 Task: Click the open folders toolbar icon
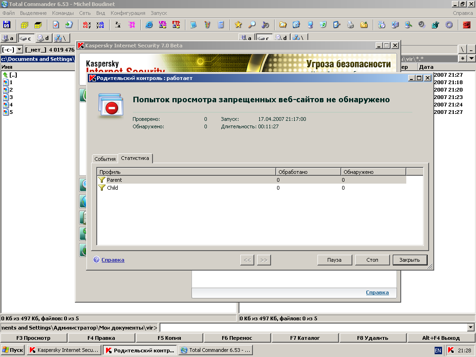coord(283,25)
